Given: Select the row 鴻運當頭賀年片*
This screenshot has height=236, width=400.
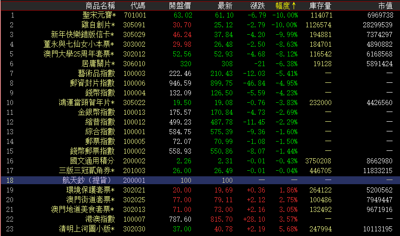Looking at the screenshot, I should coord(200,103).
